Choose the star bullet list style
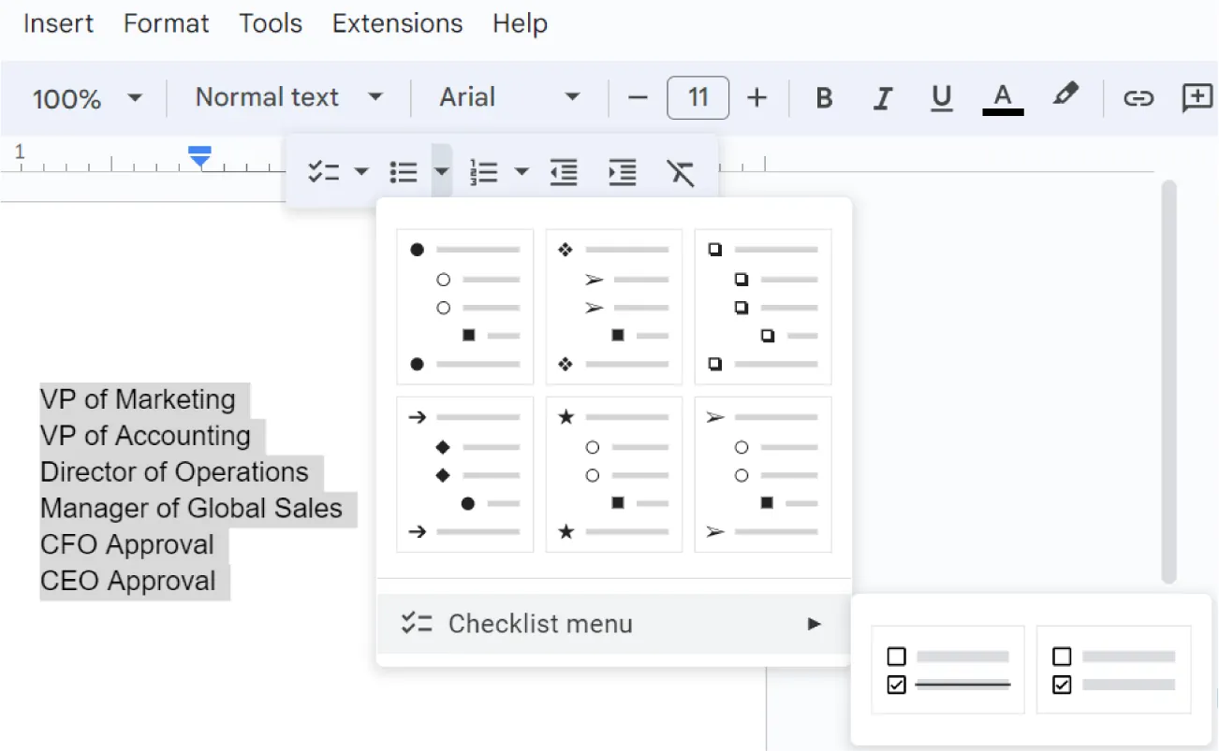Viewport: 1219px width, 751px height. pos(613,473)
